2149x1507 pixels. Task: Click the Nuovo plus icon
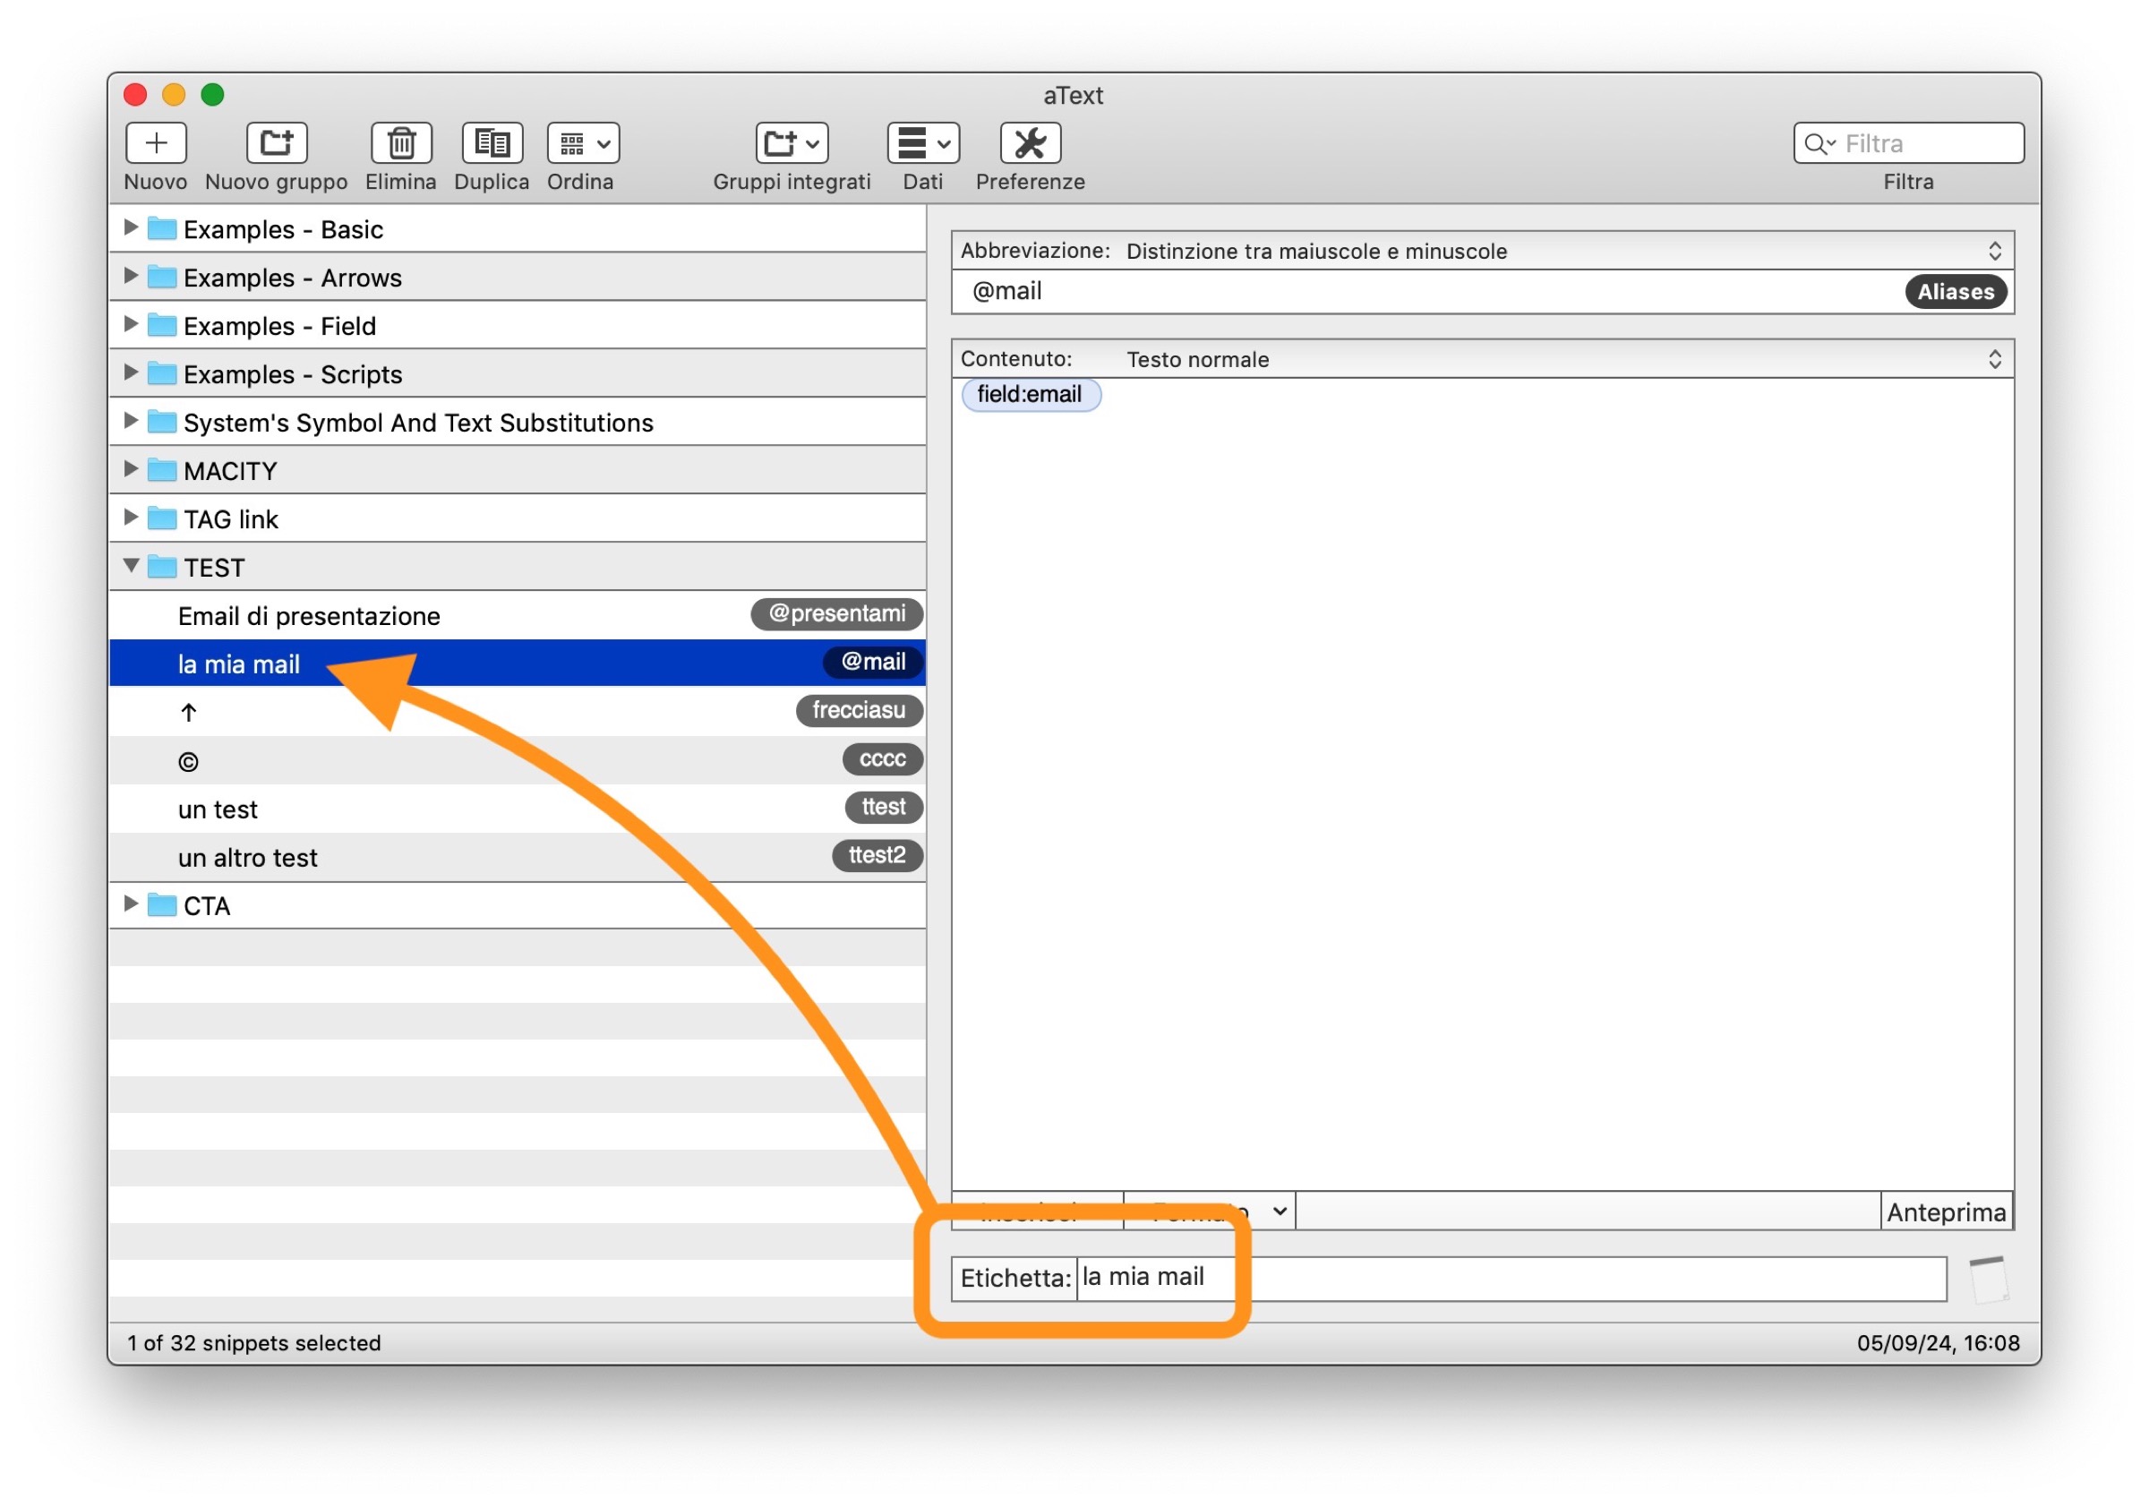coord(157,143)
